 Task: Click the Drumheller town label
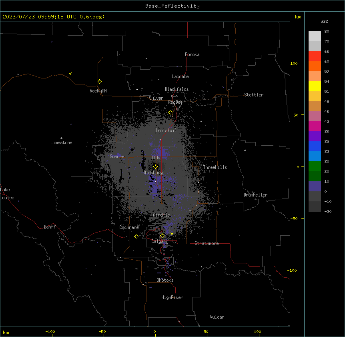click(x=255, y=195)
